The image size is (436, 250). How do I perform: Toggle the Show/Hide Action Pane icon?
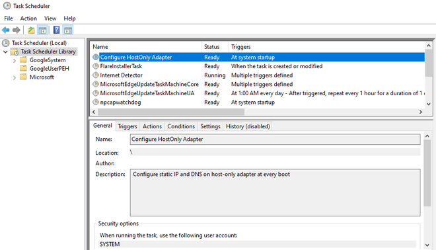pos(68,30)
